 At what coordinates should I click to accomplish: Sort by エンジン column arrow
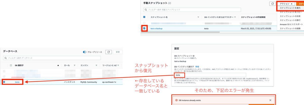point(97,65)
